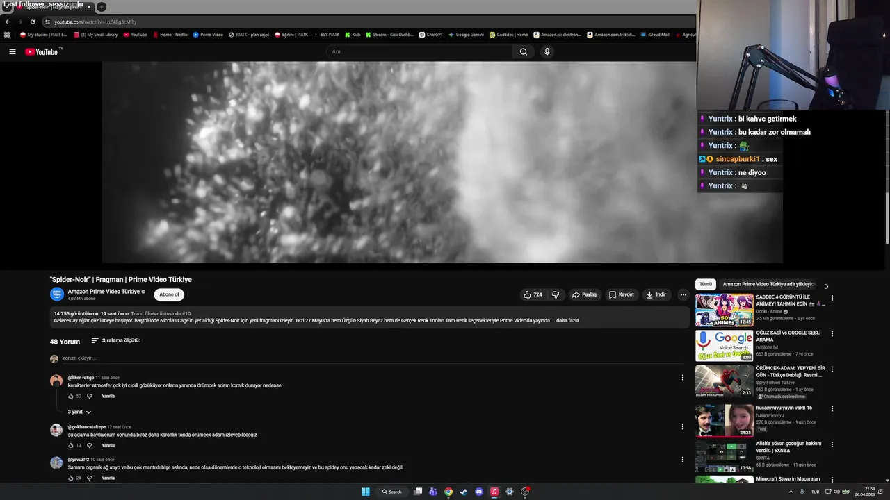The height and width of the screenshot is (500, 890).
Task: Click the YouTube Ara search field
Action: 419,51
